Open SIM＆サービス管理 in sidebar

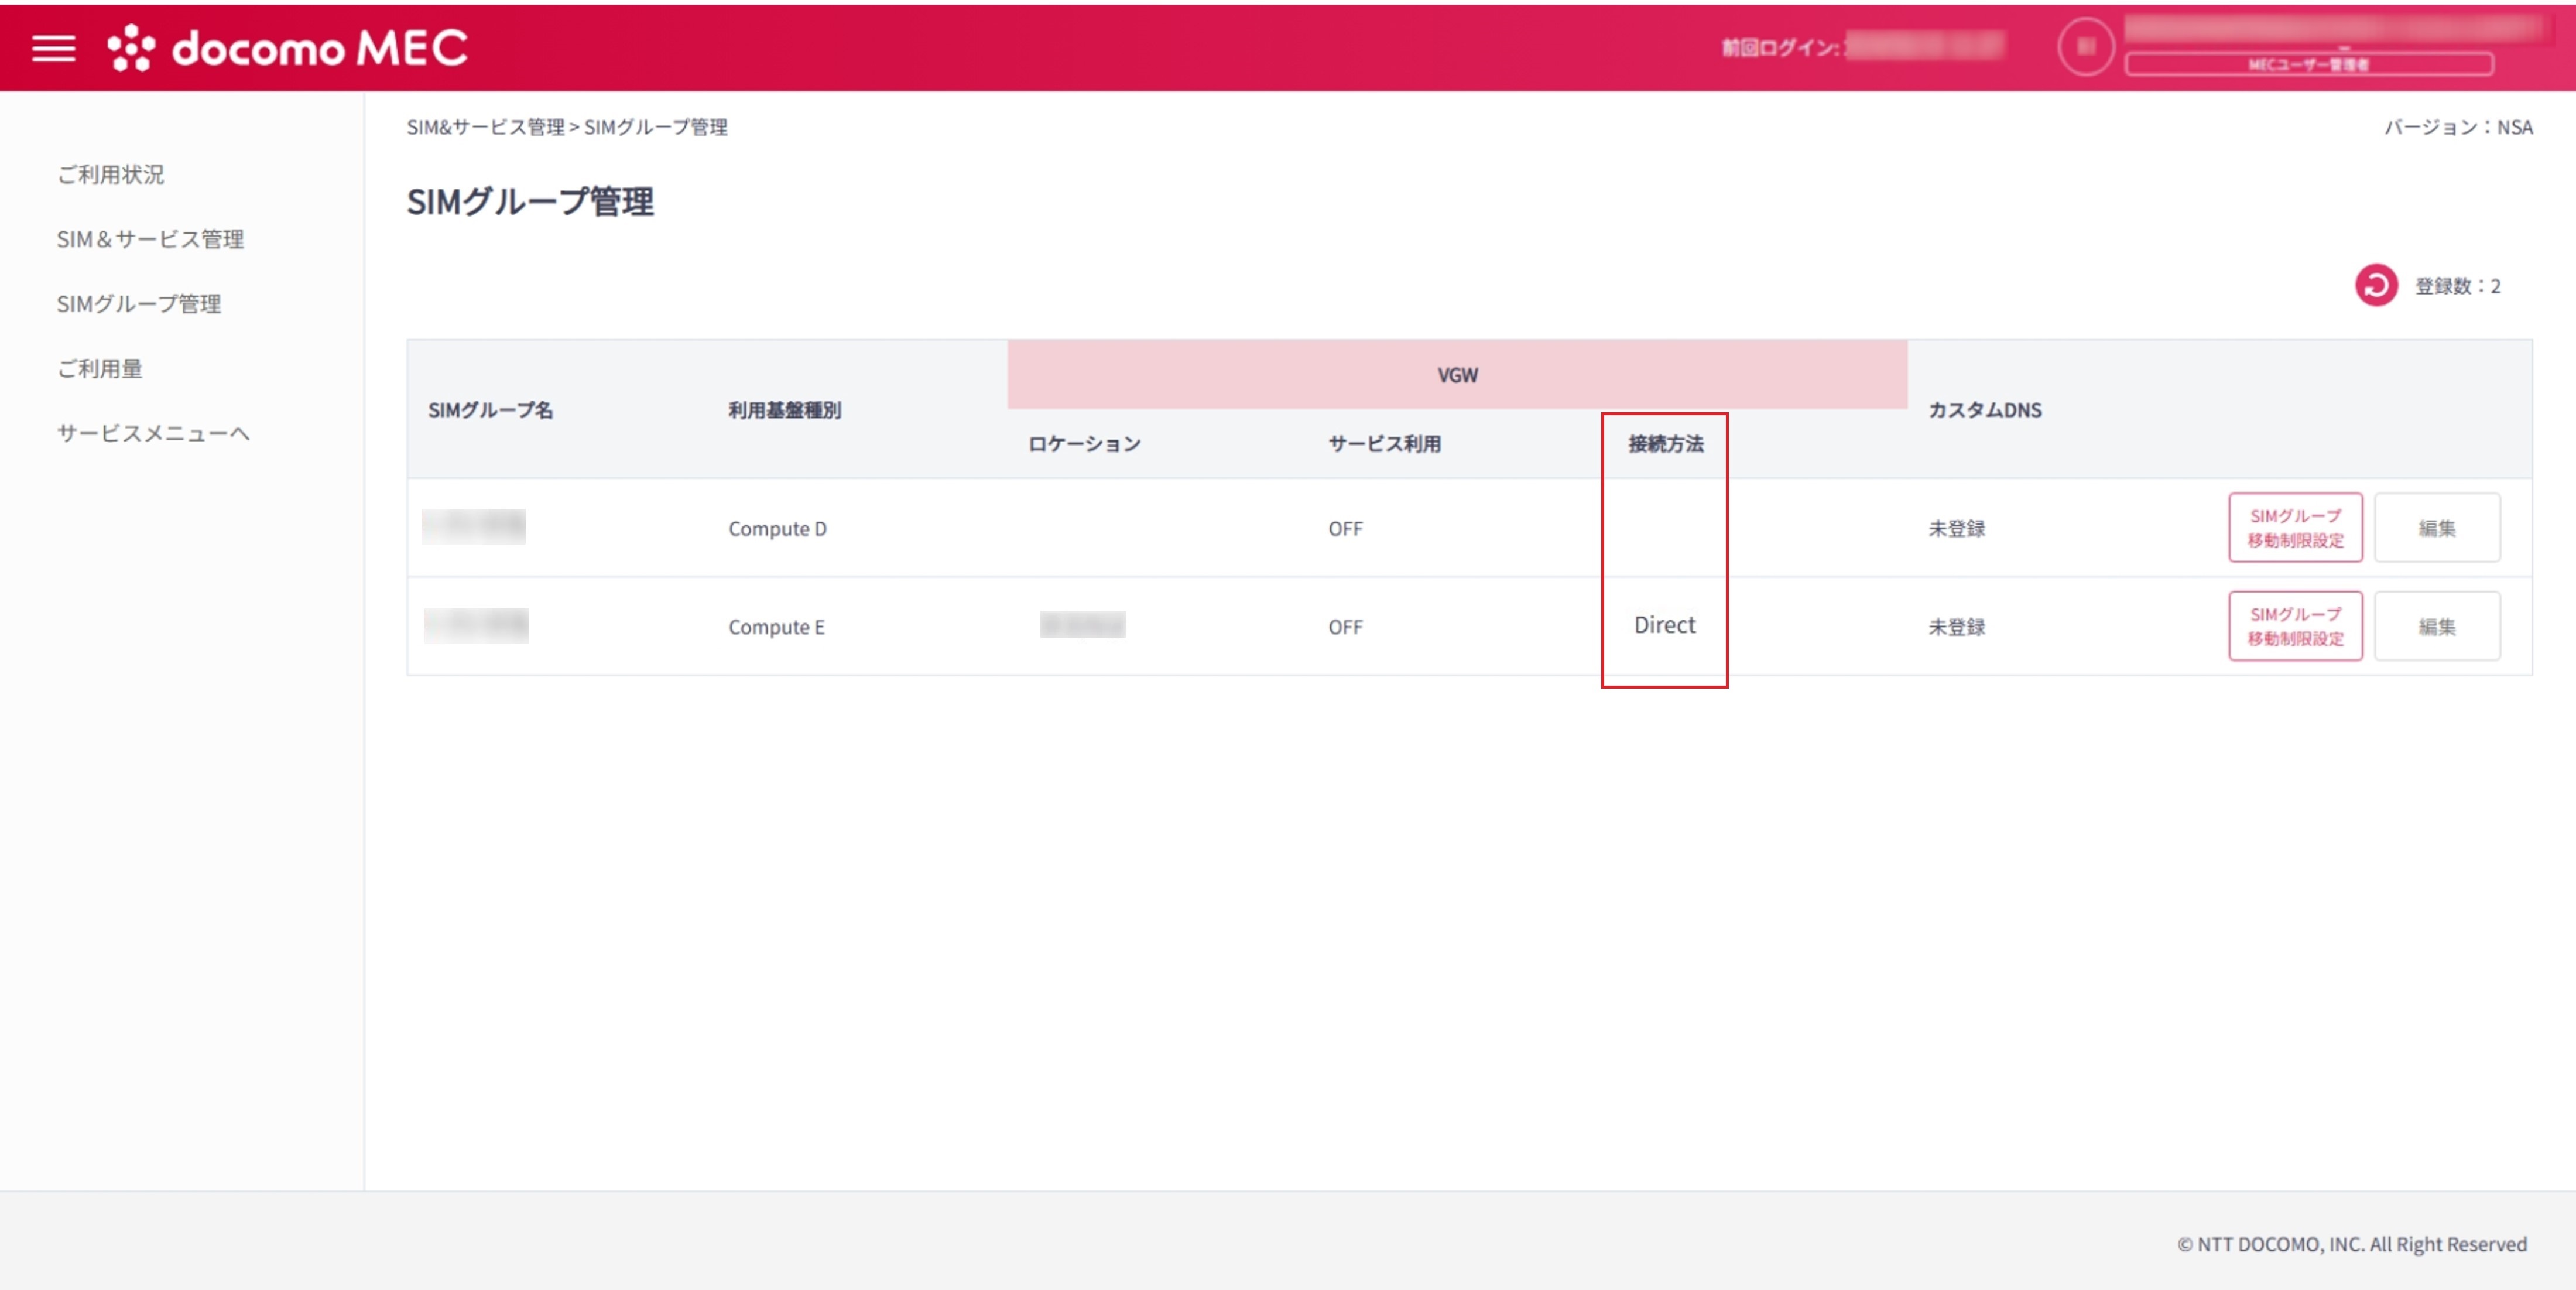click(x=150, y=239)
